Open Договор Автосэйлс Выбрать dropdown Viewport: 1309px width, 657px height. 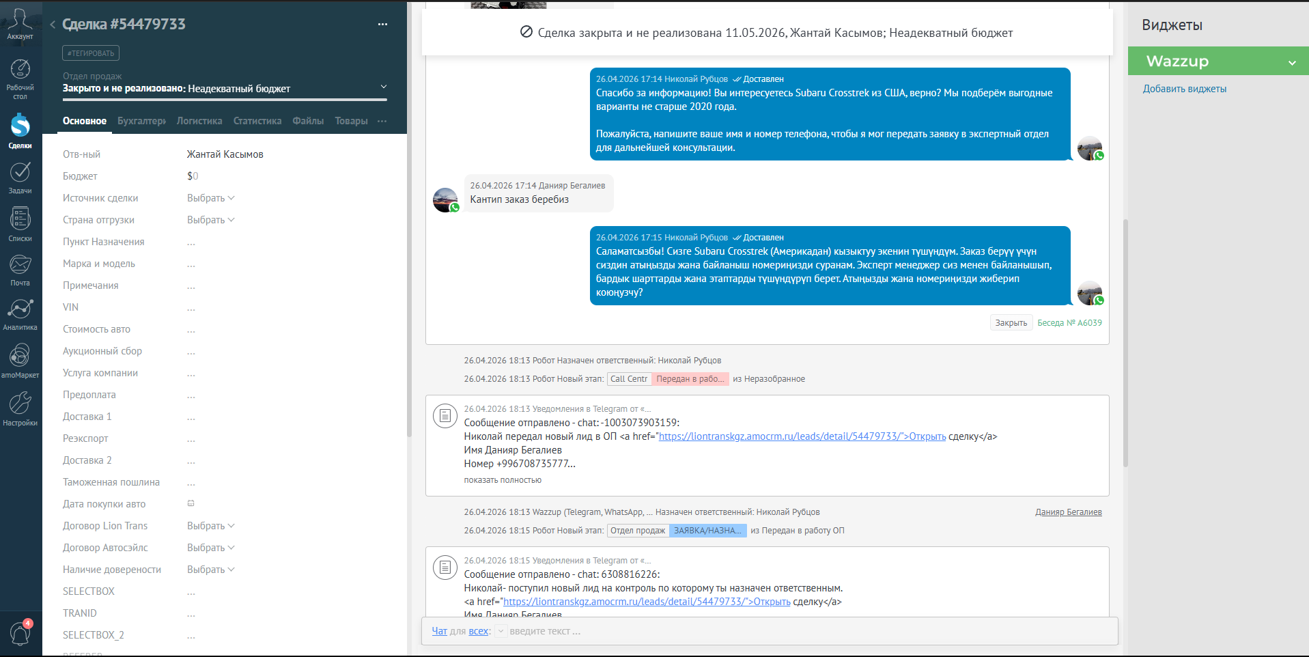click(x=210, y=548)
